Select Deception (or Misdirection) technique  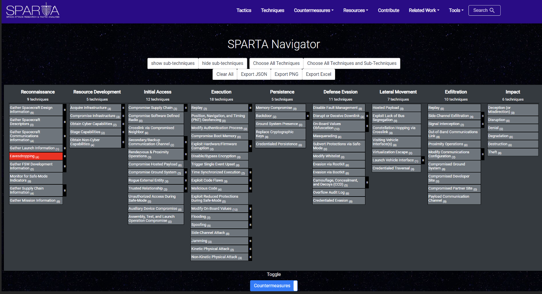[513, 110]
